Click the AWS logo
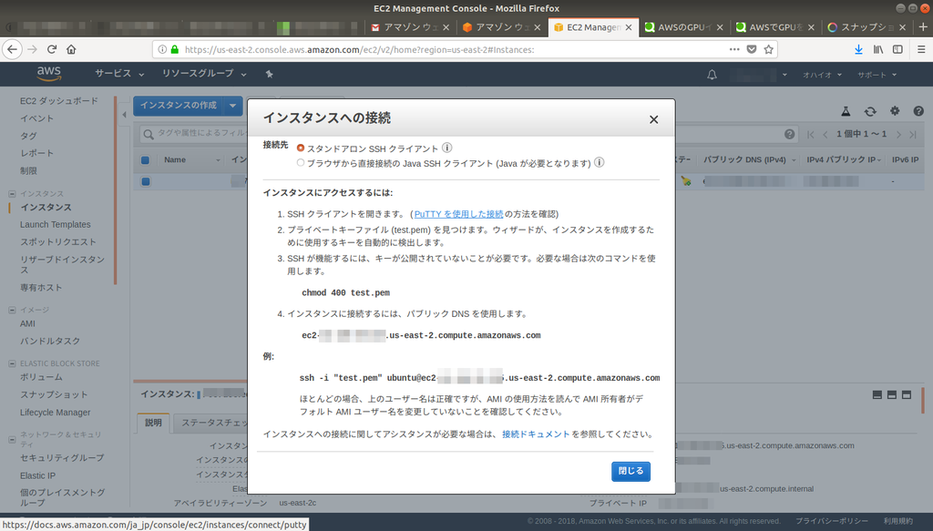This screenshot has width=933, height=531. pyautogui.click(x=49, y=74)
